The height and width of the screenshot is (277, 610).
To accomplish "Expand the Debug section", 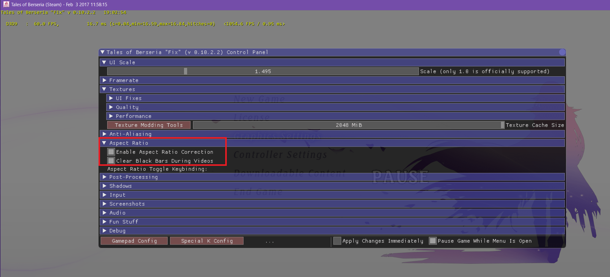I will point(332,231).
